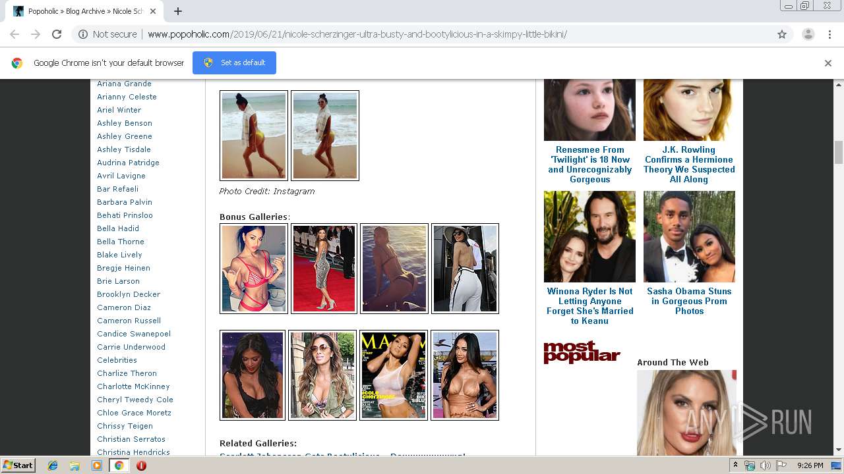Reload the page with the refresh icon
The height and width of the screenshot is (474, 844).
coord(57,34)
